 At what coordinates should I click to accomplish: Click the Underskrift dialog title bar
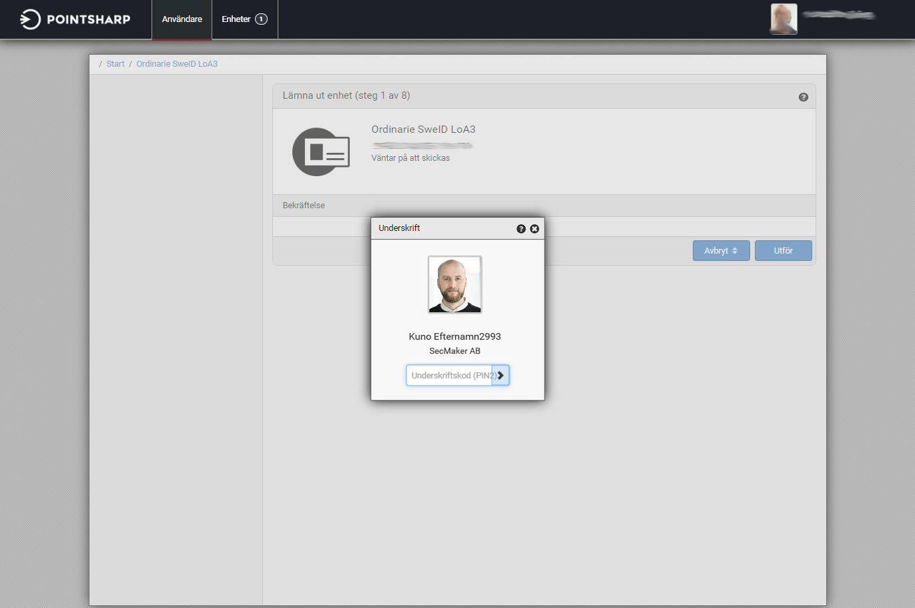(x=440, y=228)
